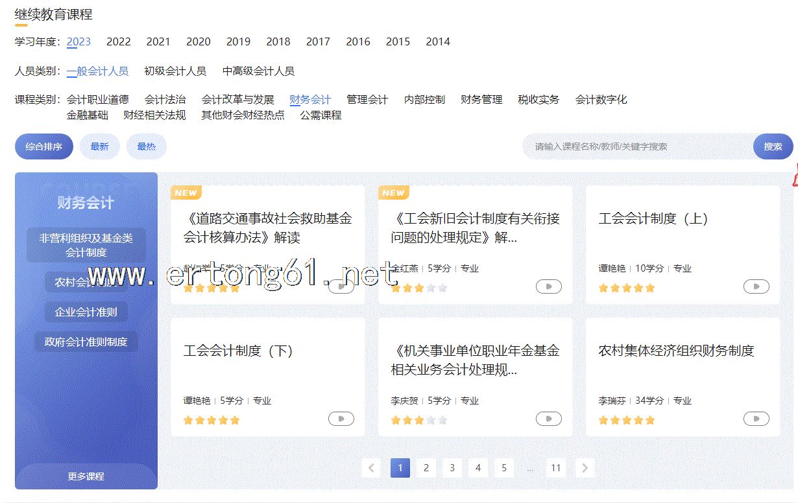798x503 pixels.
Task: Click play icon on 李庆贺's course card
Action: coord(548,419)
